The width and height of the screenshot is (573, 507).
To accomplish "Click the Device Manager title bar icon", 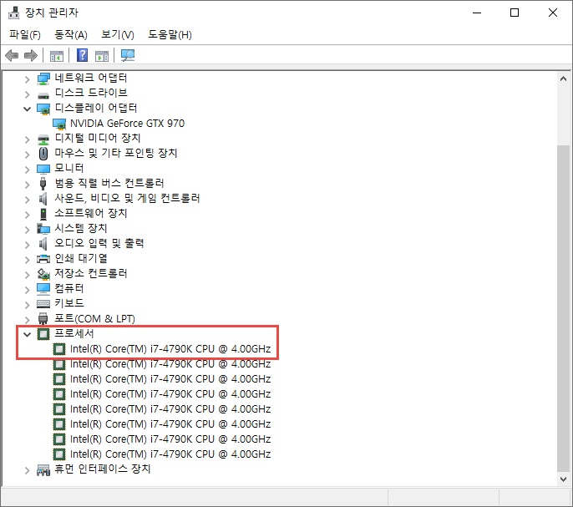I will (13, 13).
